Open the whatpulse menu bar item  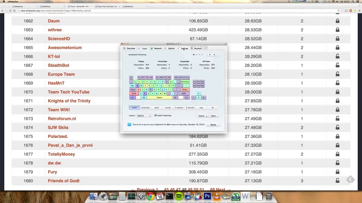click(13, 2)
